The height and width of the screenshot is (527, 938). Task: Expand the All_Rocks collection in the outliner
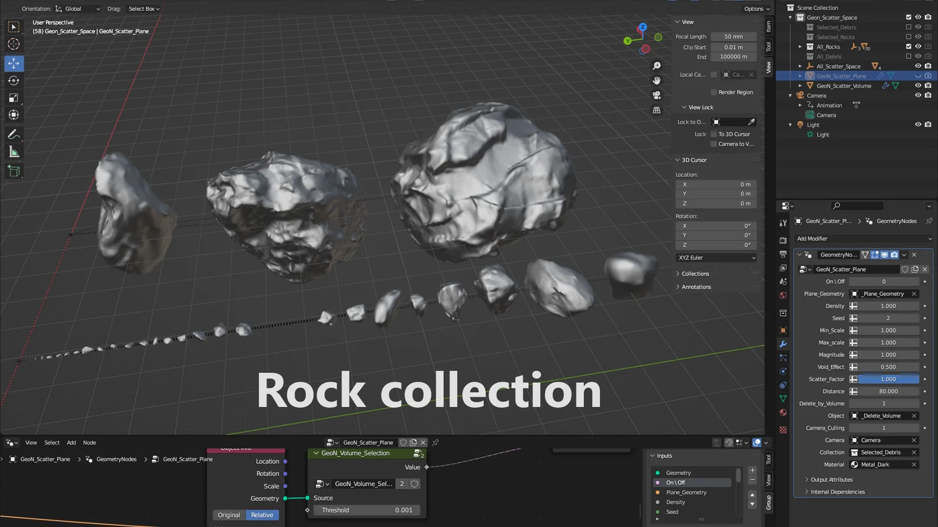tap(800, 46)
